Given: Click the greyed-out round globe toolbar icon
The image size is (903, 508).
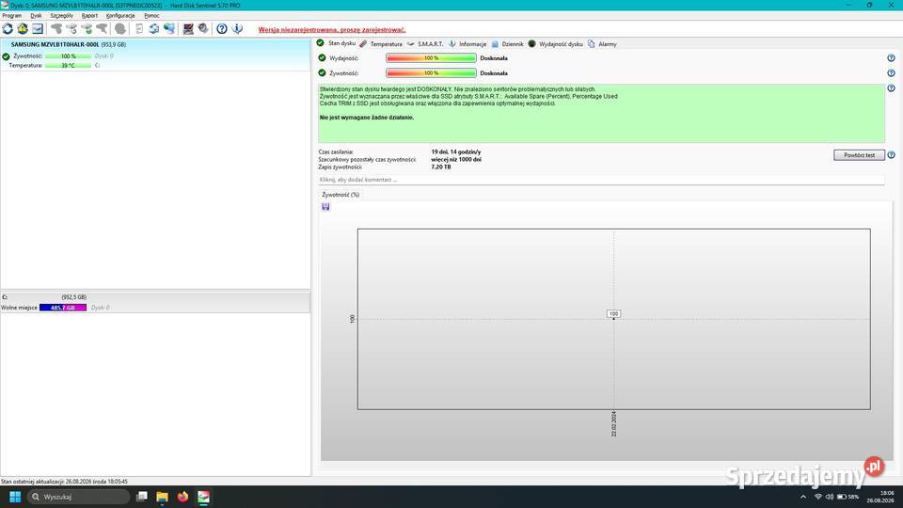Looking at the screenshot, I should (120, 29).
